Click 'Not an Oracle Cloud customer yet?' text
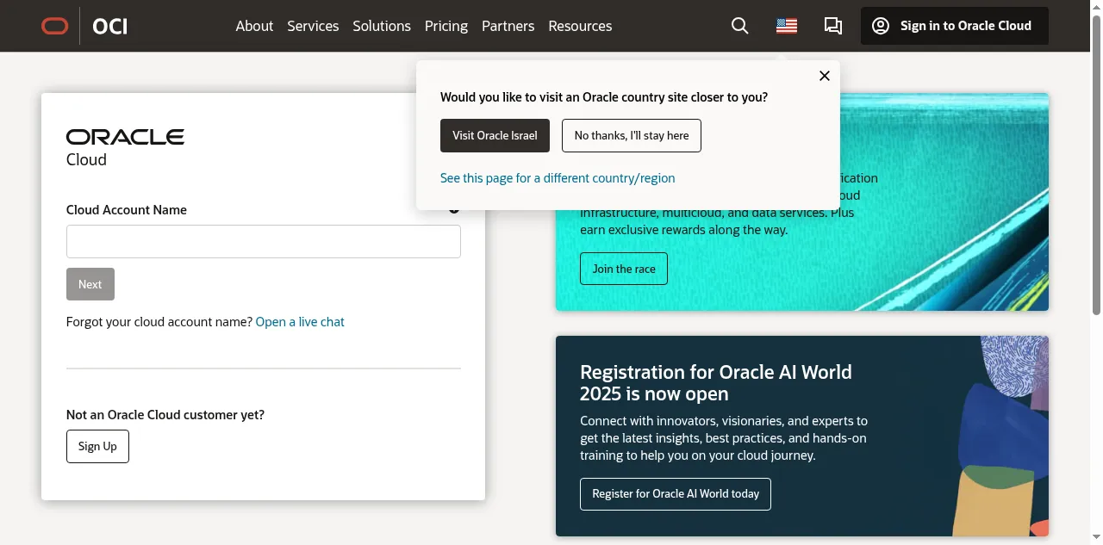Screen dimensions: 1103x545 point(165,415)
